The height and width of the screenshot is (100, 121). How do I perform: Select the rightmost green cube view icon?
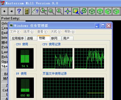coord(116,11)
